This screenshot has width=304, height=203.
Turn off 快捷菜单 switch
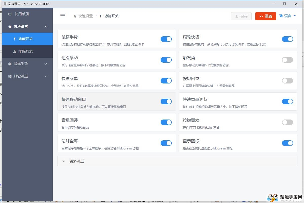166,81
